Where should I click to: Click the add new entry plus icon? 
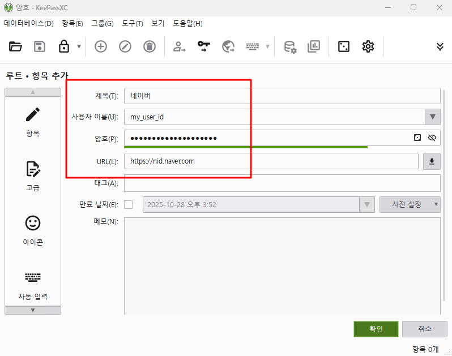point(101,46)
